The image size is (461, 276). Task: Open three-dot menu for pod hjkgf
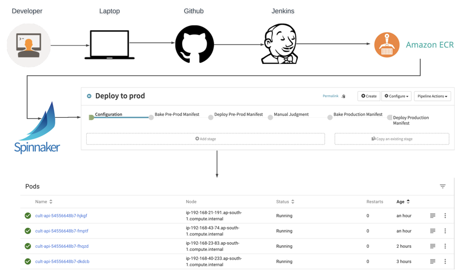(445, 216)
